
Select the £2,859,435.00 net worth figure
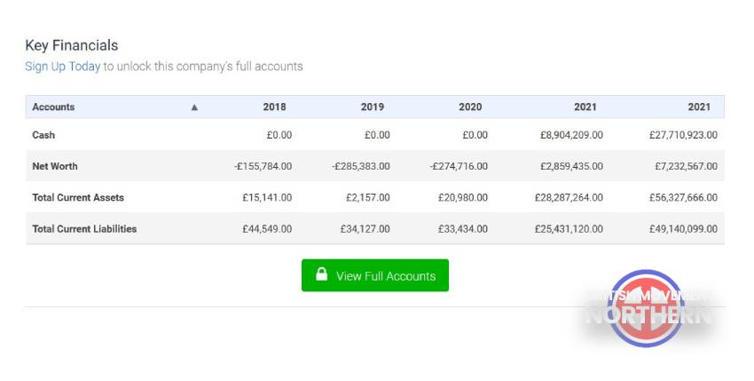click(572, 166)
